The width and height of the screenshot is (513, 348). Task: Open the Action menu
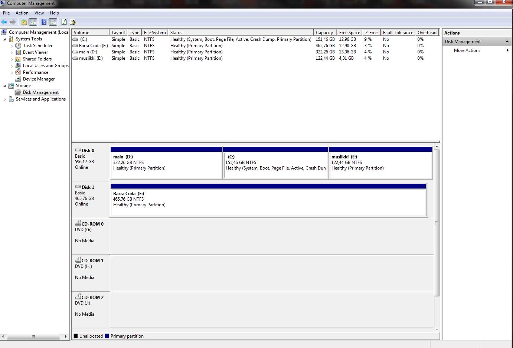tap(22, 13)
